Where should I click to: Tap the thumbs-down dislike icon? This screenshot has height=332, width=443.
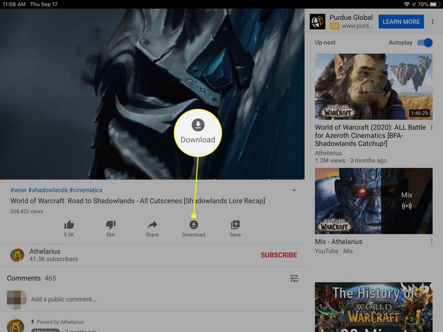[110, 225]
